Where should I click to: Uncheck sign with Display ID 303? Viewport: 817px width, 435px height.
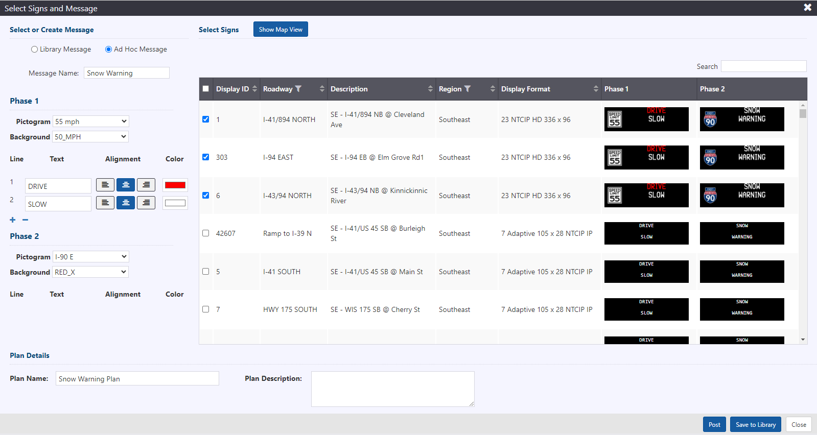tap(206, 157)
